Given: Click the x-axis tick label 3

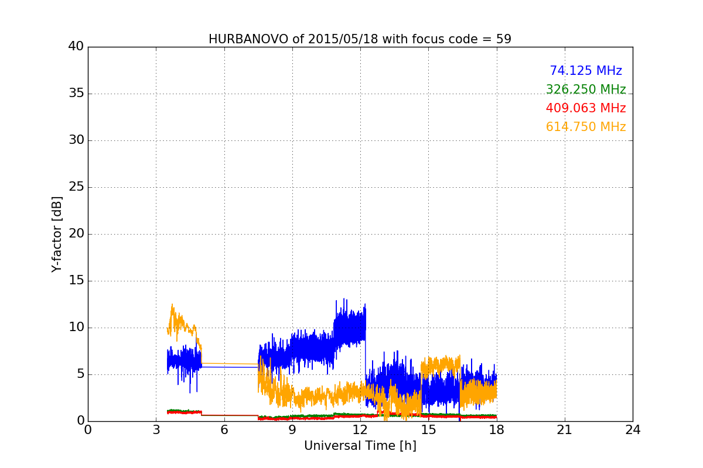Looking at the screenshot, I should click(156, 430).
